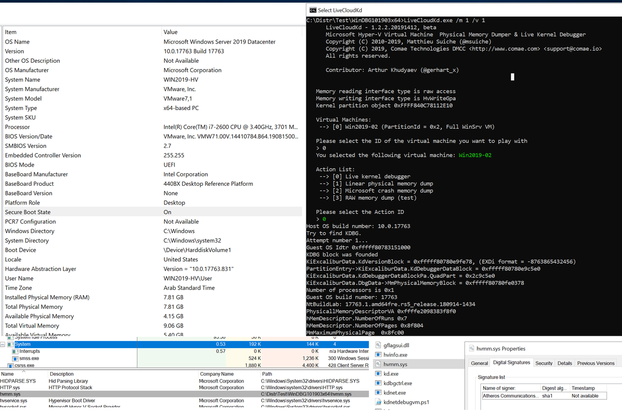622x412 pixels.
Task: Click the Win2019-02 selected VM text
Action: tap(475, 155)
